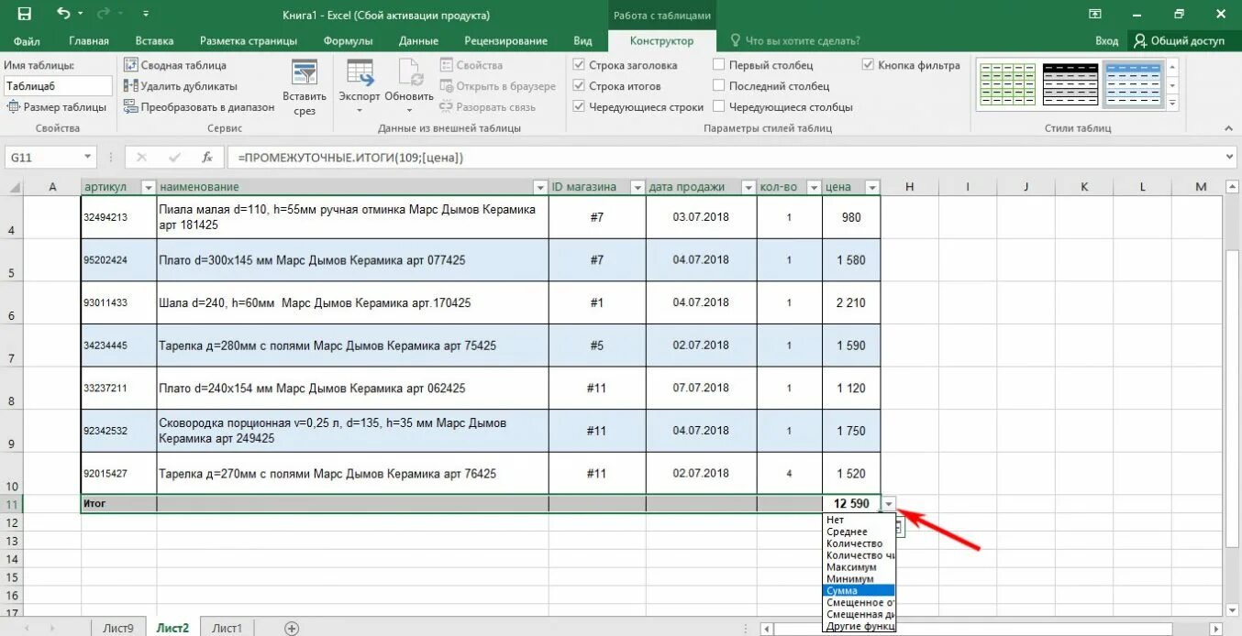Switch to the Формулы tab
This screenshot has height=636, width=1242.
(348, 40)
